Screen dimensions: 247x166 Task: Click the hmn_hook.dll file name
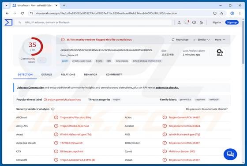(x=69, y=55)
